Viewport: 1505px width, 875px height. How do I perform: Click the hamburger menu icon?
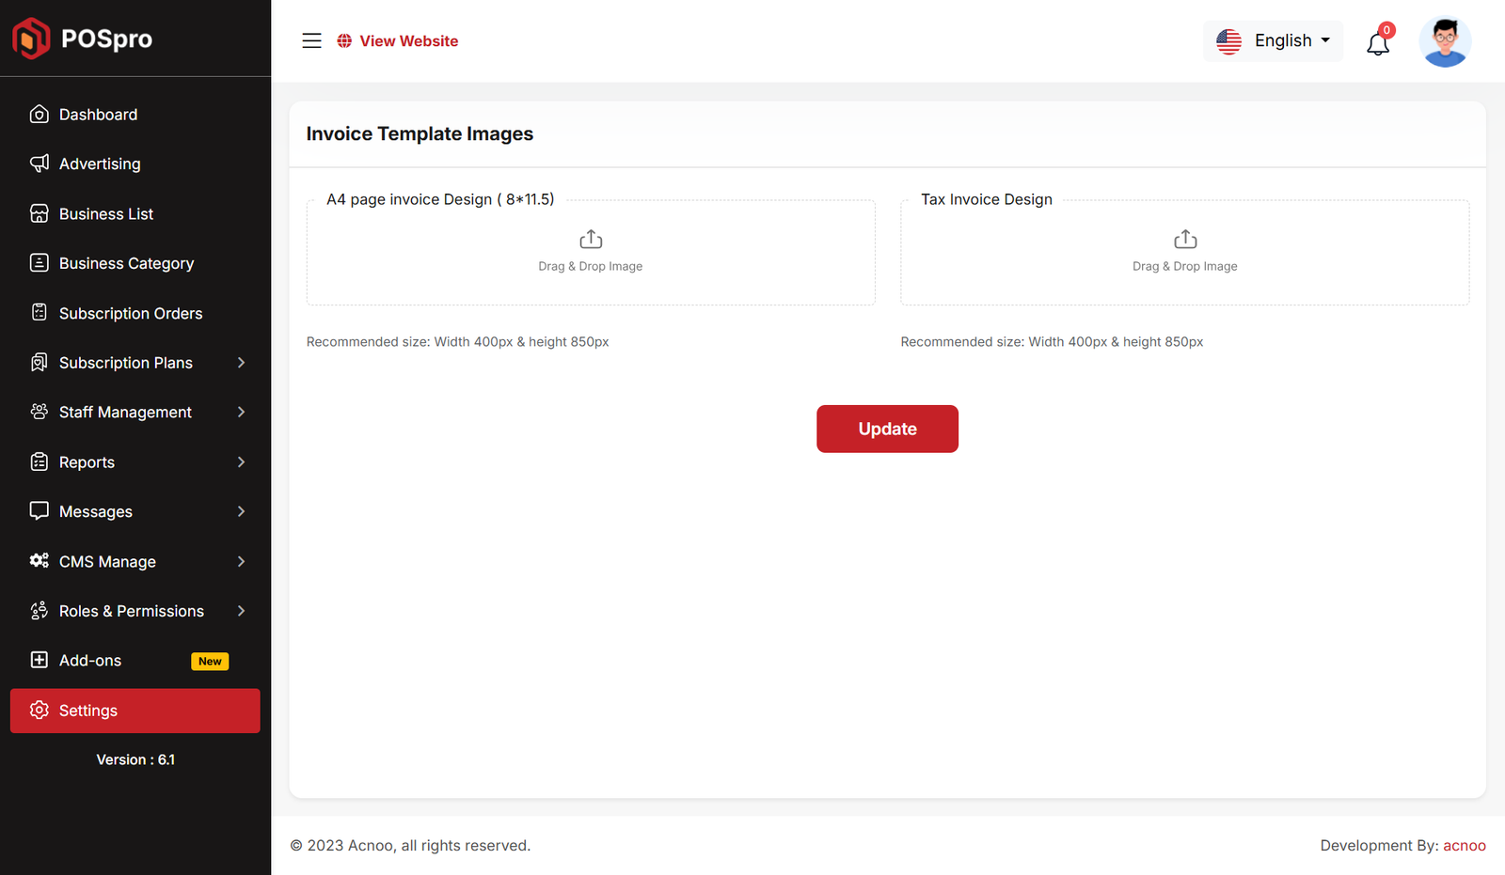coord(311,41)
